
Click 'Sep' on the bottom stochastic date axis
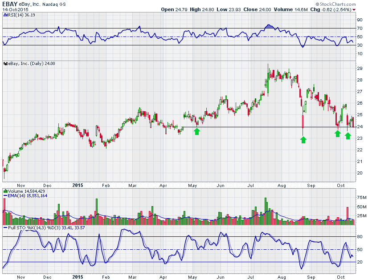311,277
